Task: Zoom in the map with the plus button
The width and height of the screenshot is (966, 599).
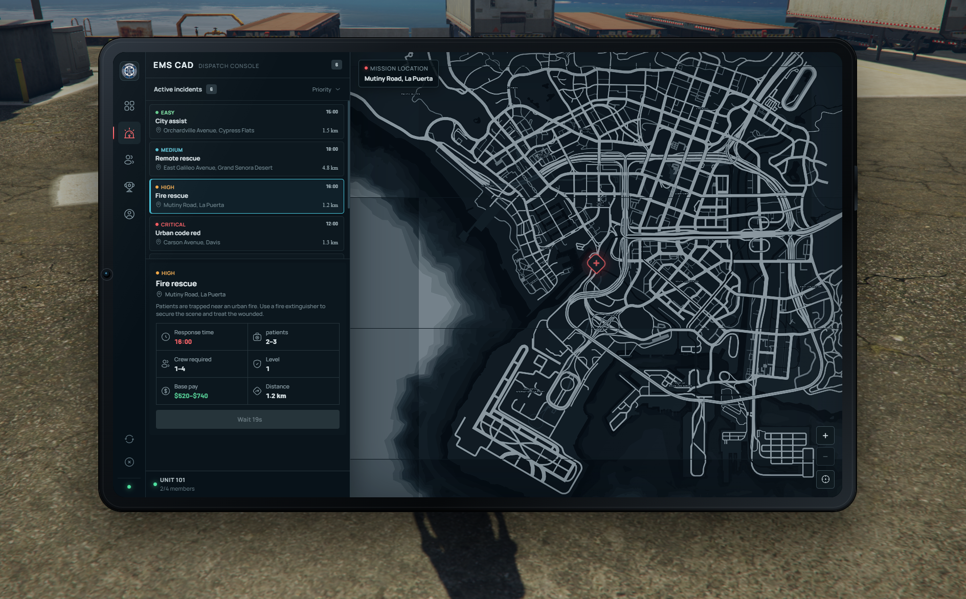Action: [825, 435]
